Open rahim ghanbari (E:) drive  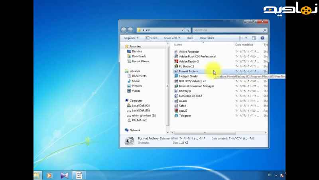pyautogui.click(x=144, y=115)
